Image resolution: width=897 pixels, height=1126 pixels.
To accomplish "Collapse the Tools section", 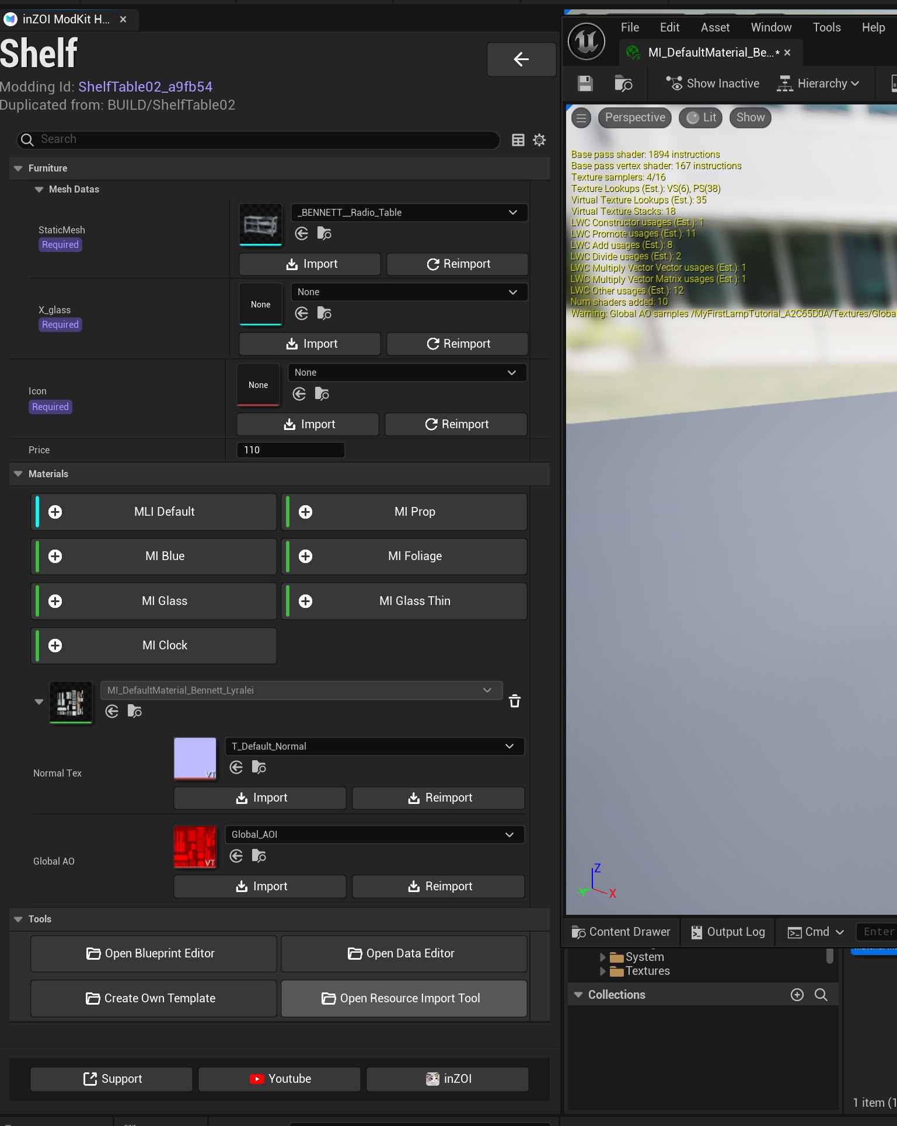I will 18,919.
